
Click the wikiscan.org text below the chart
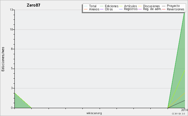[94, 113]
